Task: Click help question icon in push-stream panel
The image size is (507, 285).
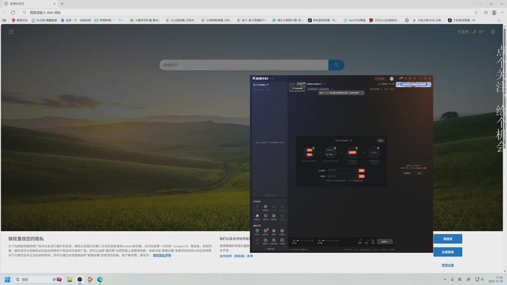Action: 351,141
